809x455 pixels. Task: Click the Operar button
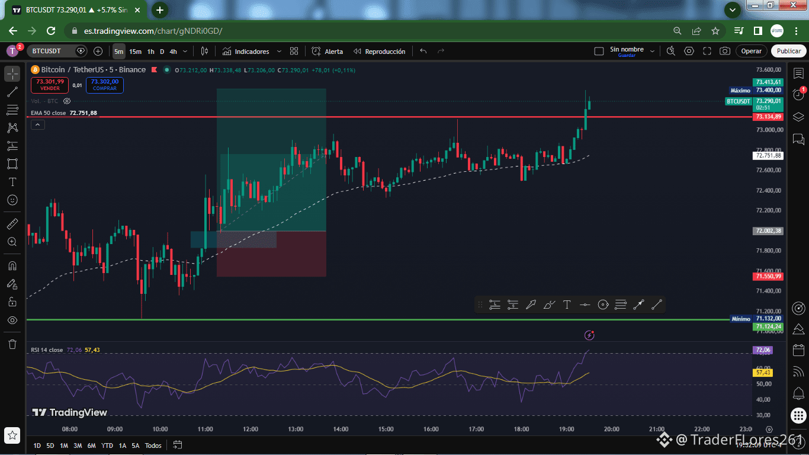click(752, 51)
